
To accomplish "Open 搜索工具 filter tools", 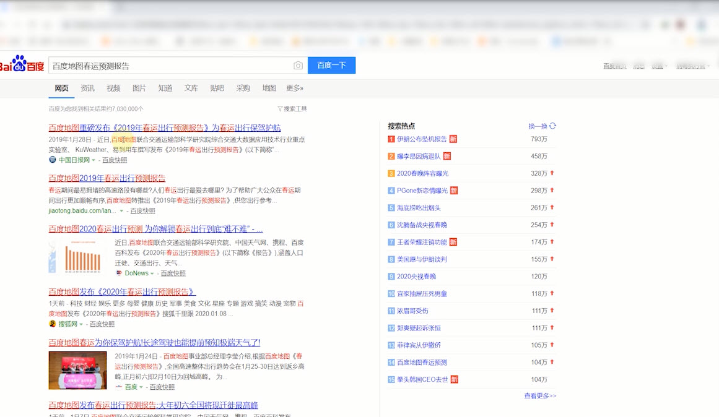I will (292, 109).
